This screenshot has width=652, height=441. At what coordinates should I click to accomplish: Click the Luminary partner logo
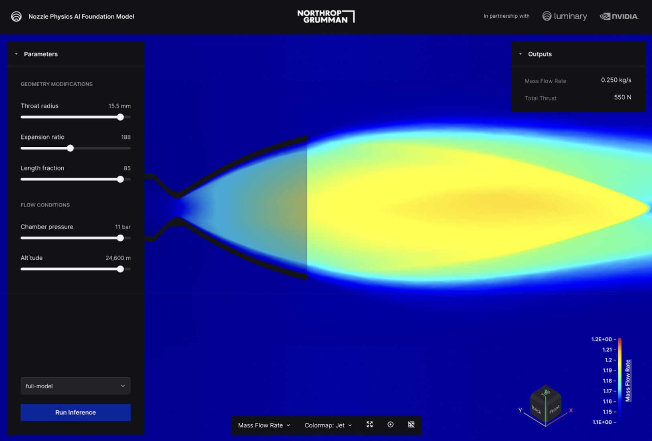point(565,16)
